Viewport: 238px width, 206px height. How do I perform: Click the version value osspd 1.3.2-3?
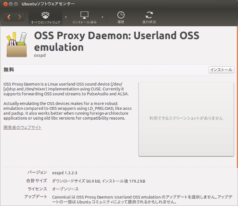click(65, 173)
